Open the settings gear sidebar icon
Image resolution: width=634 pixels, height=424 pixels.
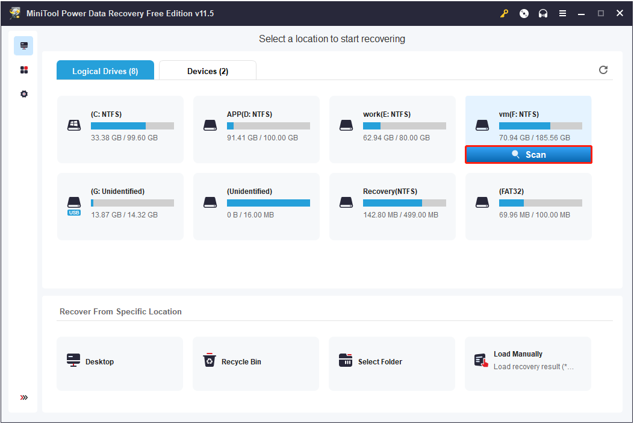[24, 94]
